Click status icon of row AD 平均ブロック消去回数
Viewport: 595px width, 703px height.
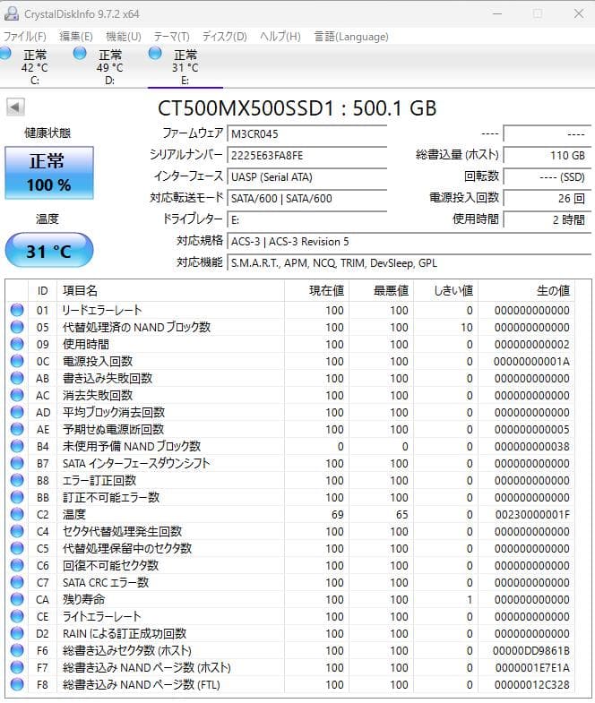[17, 412]
